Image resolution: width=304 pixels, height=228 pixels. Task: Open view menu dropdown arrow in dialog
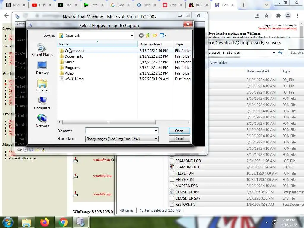click(166, 36)
